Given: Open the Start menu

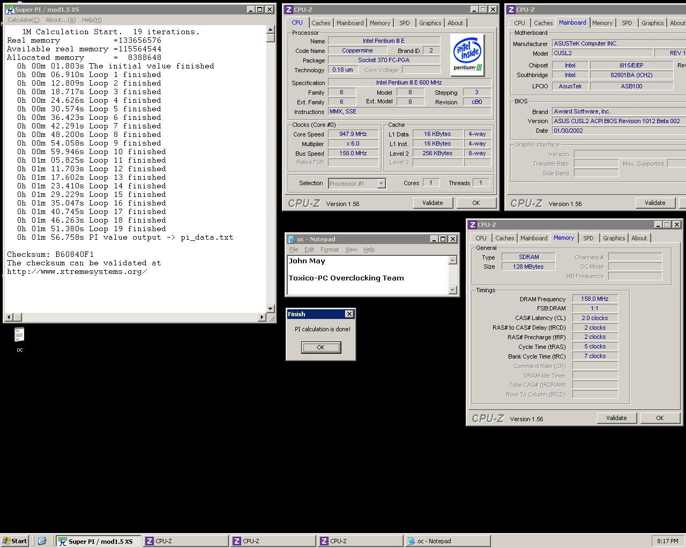Looking at the screenshot, I should pyautogui.click(x=15, y=541).
